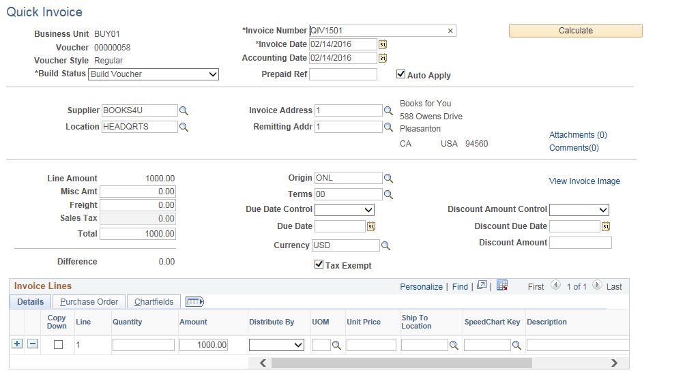
Task: Click the Prepaid Ref input field
Action: coord(343,74)
